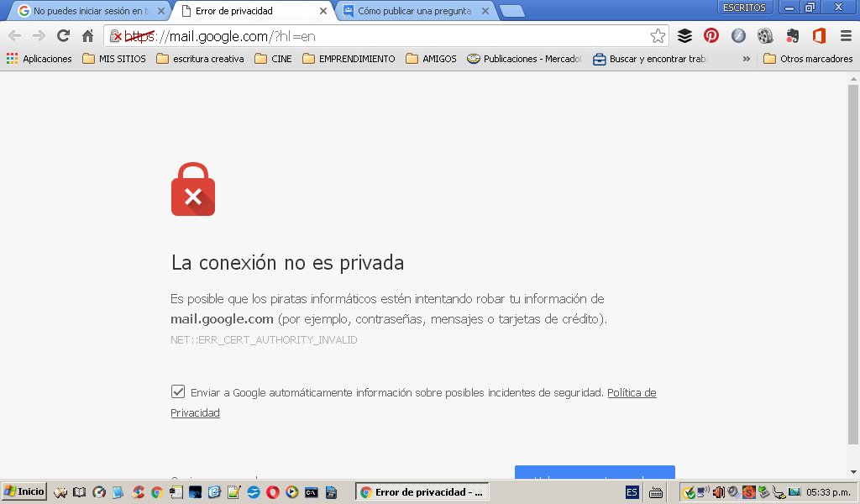Screen dimensions: 860x504
Task: Open the film reel extension icon
Action: (x=765, y=36)
